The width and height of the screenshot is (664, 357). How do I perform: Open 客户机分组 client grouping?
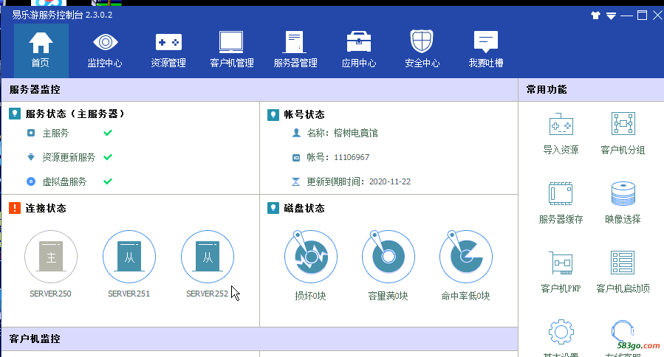pos(623,133)
